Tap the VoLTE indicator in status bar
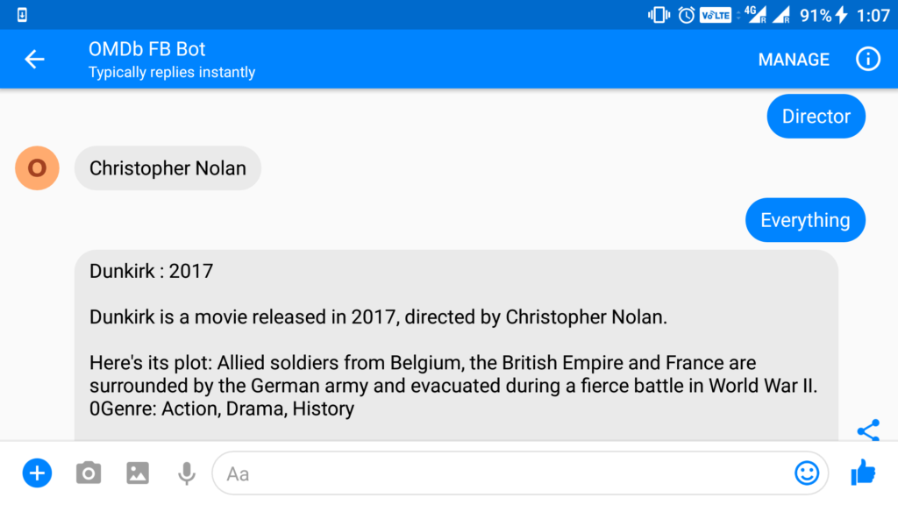Screen dimensions: 898x505 click(x=716, y=14)
